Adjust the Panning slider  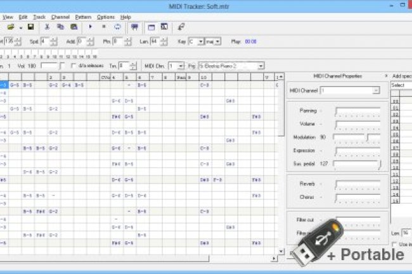(357, 111)
